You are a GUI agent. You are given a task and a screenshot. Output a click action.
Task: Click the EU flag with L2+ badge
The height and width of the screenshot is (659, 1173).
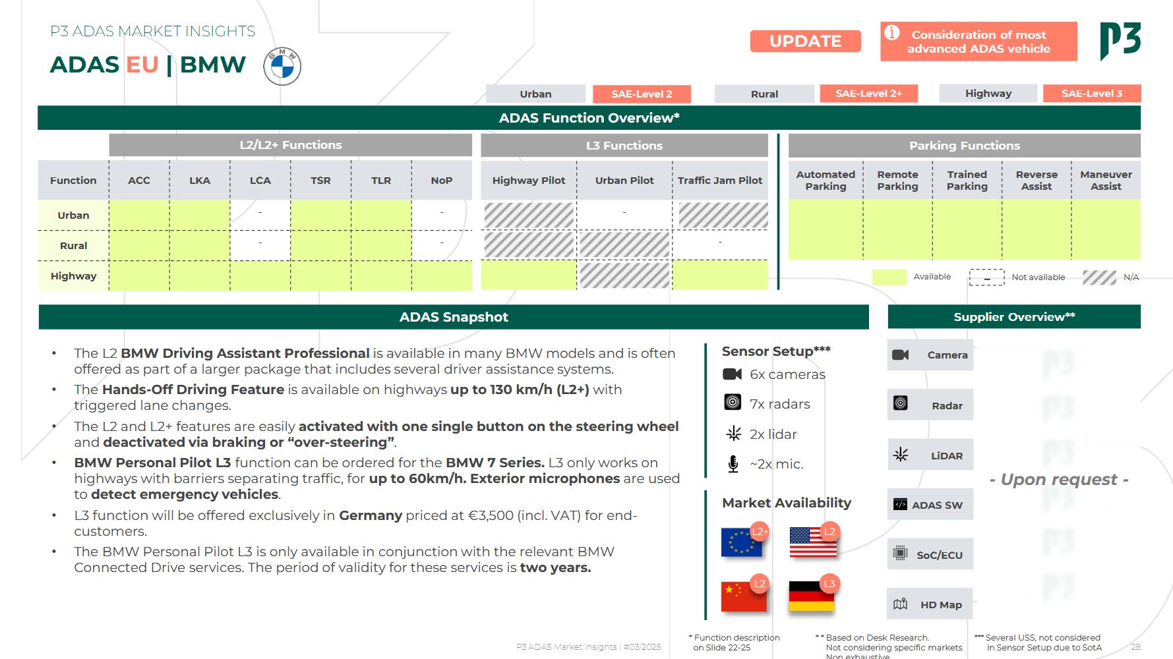tap(744, 541)
